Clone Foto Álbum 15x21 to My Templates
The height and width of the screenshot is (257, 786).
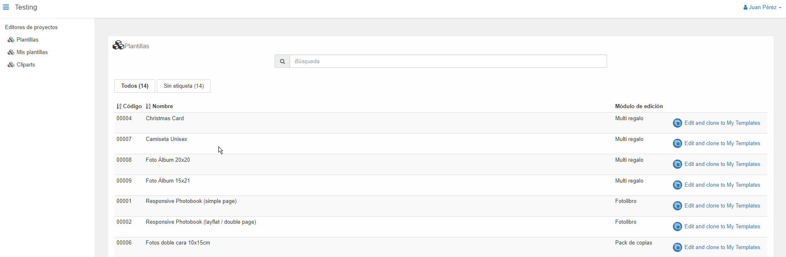click(x=717, y=185)
